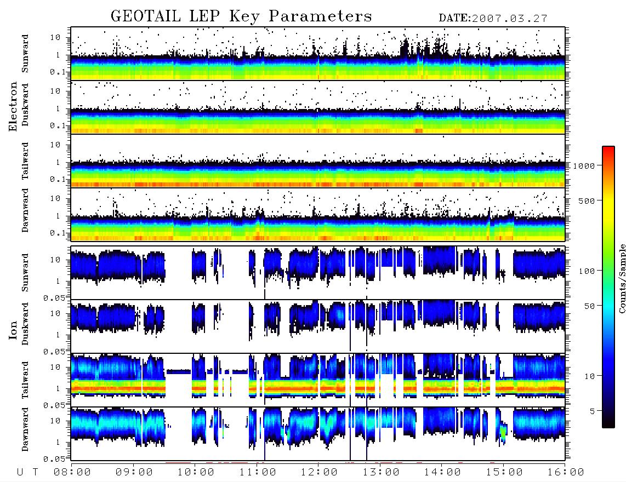The height and width of the screenshot is (482, 626).
Task: Click the "0.05" tick of Ion Sunward panel
Action: (54, 297)
